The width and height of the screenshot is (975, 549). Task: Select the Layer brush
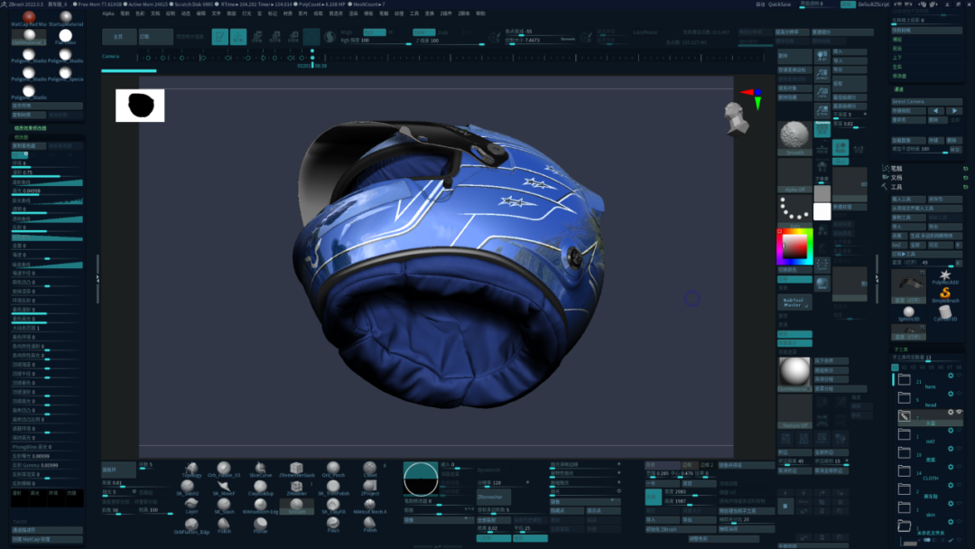[191, 506]
